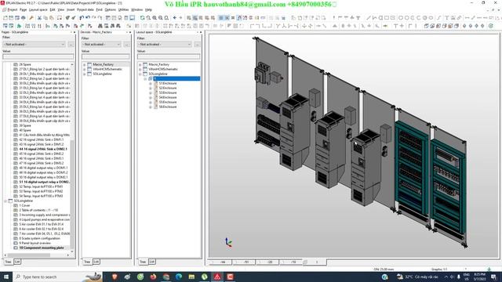Collapse SOLongleline project in Pages navigator
The width and height of the screenshot is (502, 282).
pyautogui.click(x=5, y=201)
